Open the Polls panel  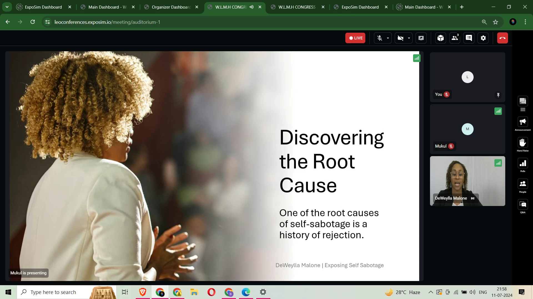click(523, 164)
